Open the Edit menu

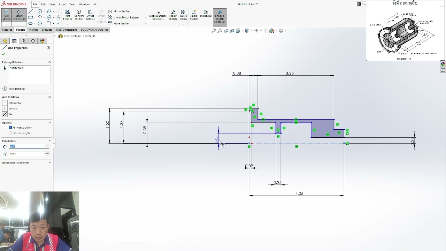pos(43,4)
